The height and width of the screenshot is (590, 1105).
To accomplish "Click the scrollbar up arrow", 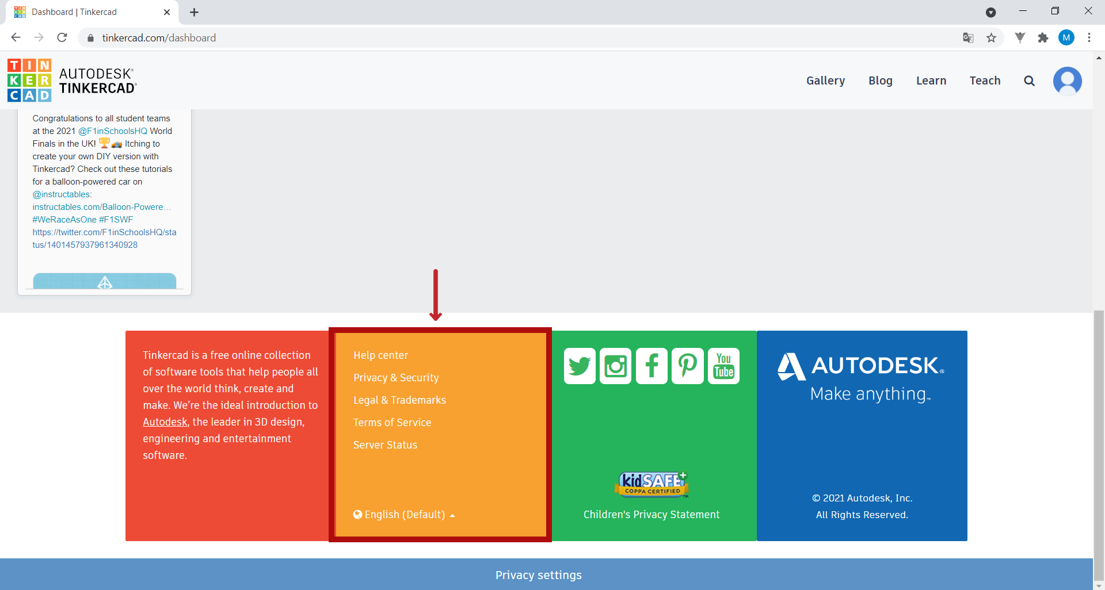I will pyautogui.click(x=1099, y=58).
